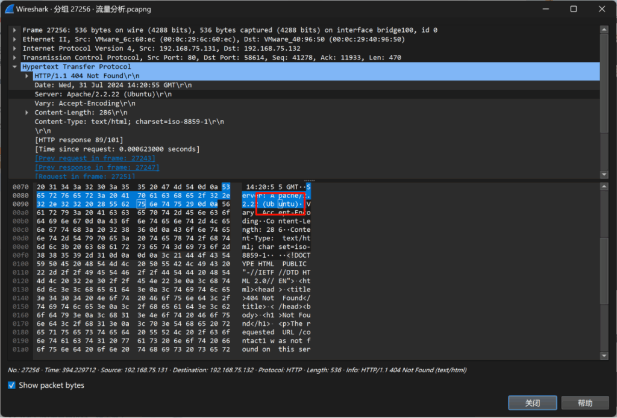Expand the HTTP/1.1 404 Not Found line
This screenshot has height=418, width=617.
tap(28, 76)
